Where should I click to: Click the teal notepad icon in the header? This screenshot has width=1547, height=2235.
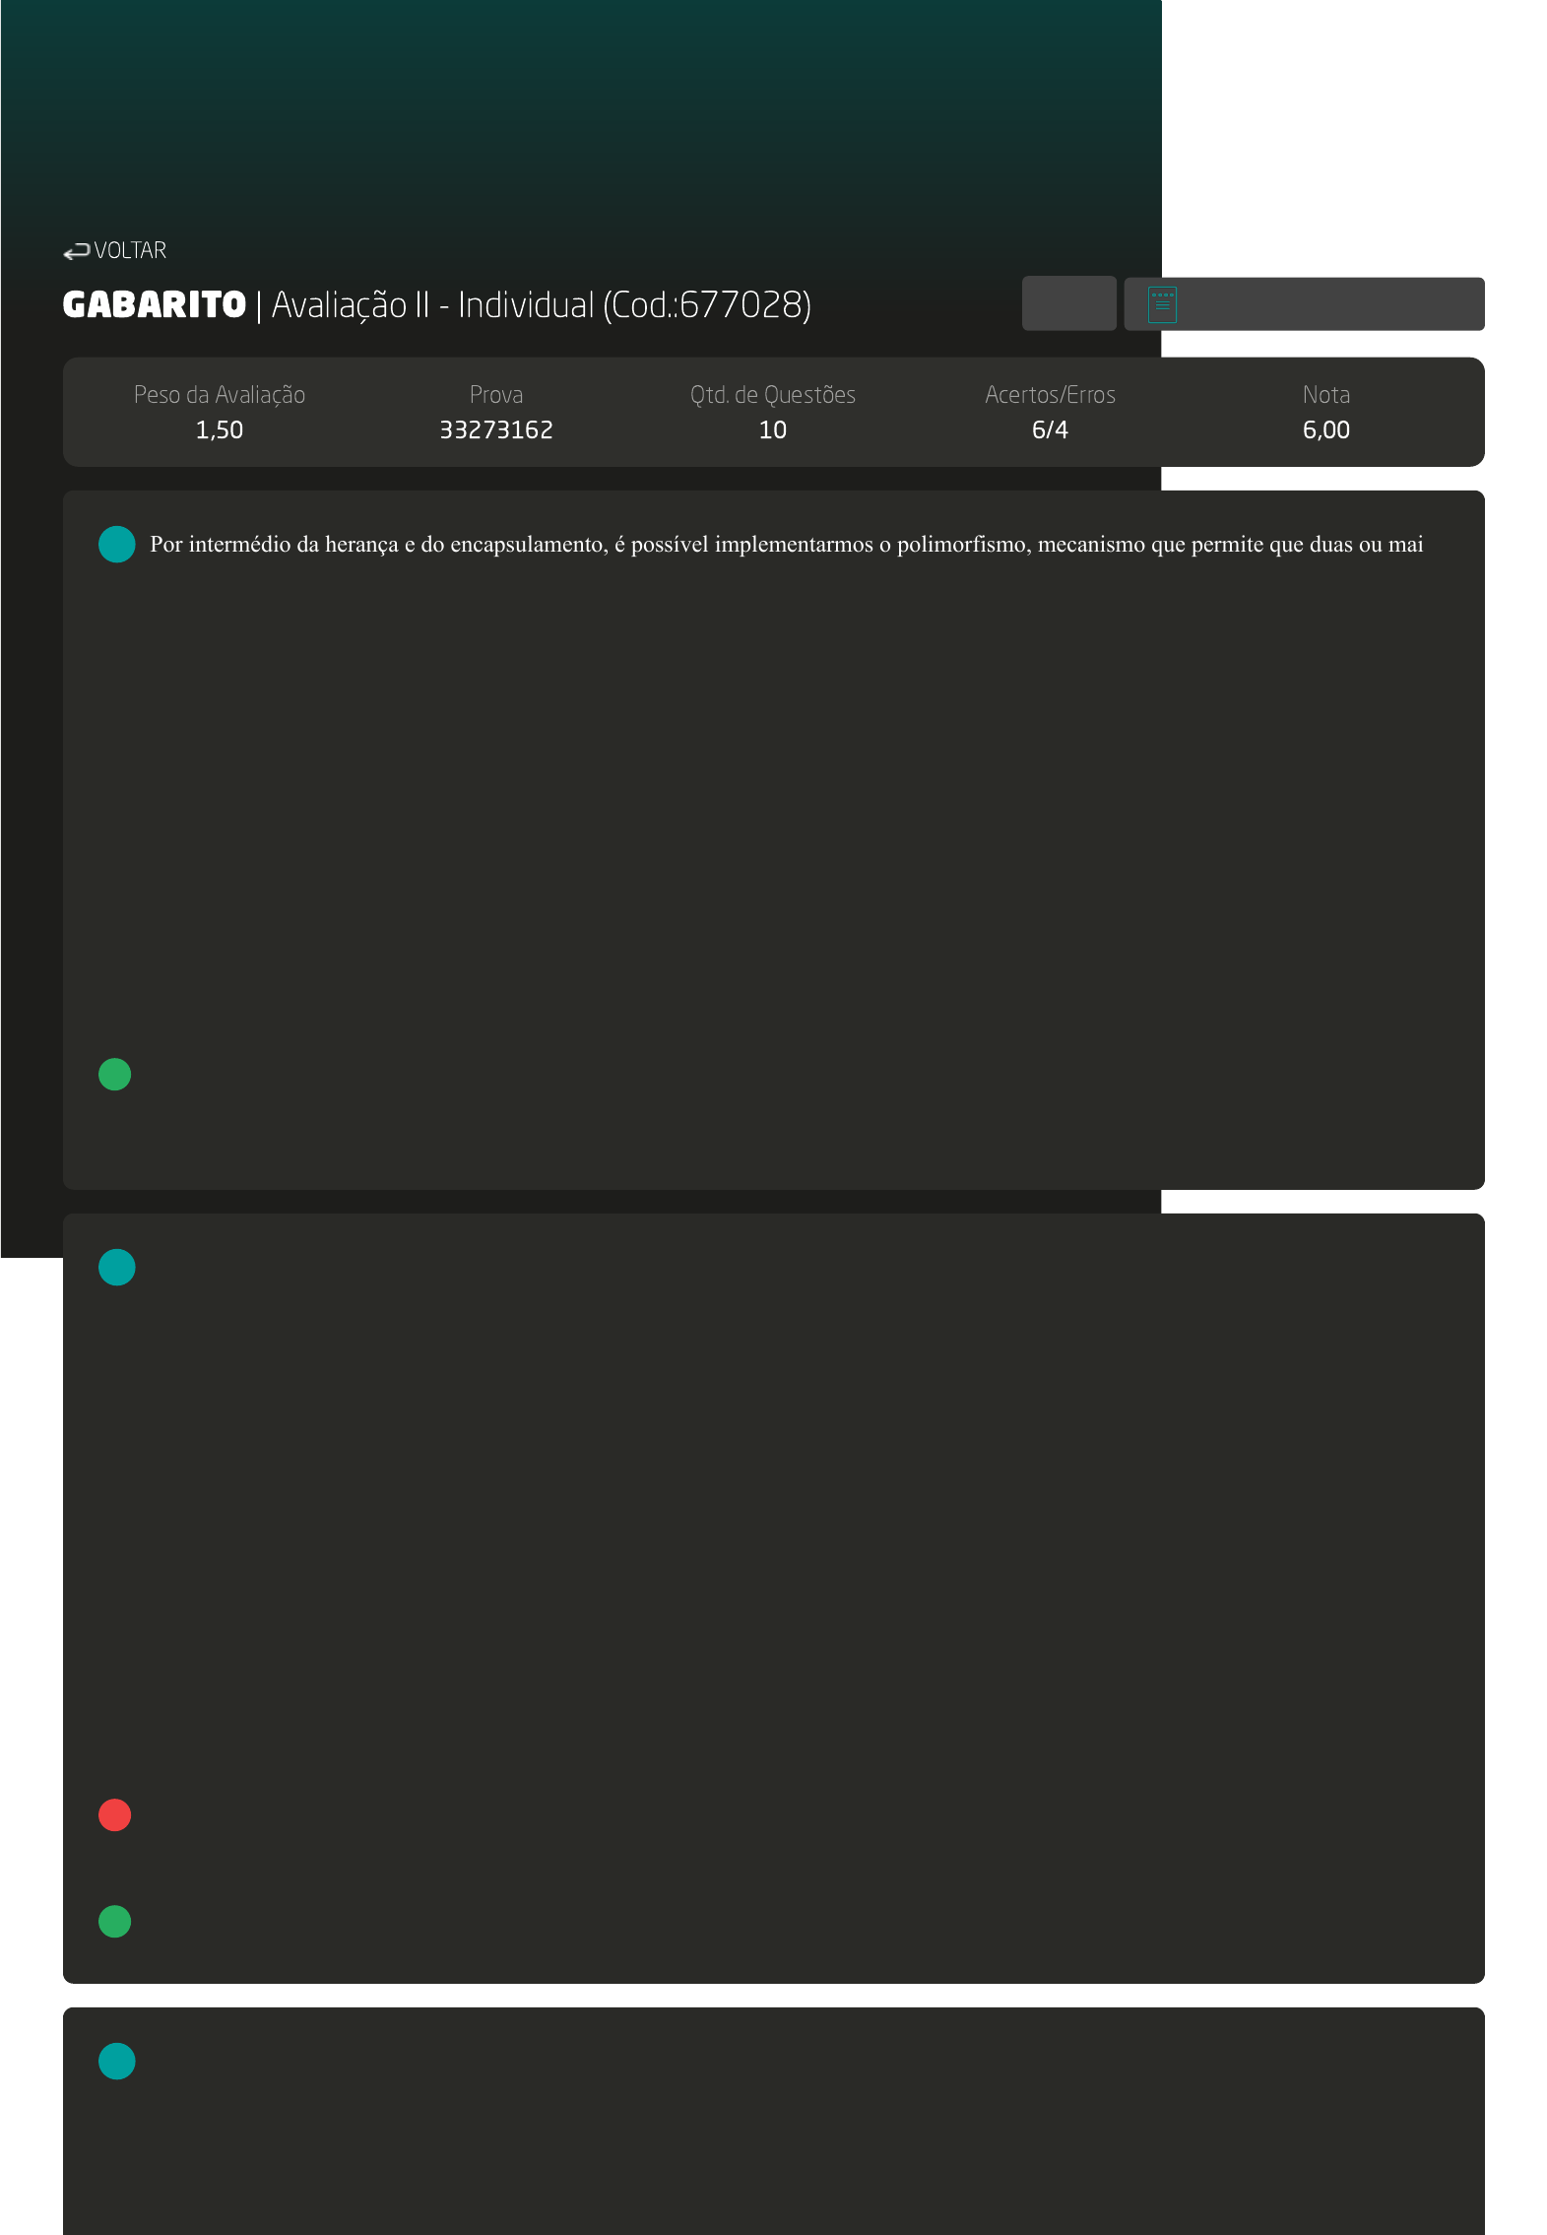(1162, 305)
